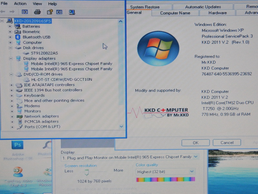Screen dimensions: 258x194
Task: Select the Bluetooth USB device icon
Action: coord(18,37)
